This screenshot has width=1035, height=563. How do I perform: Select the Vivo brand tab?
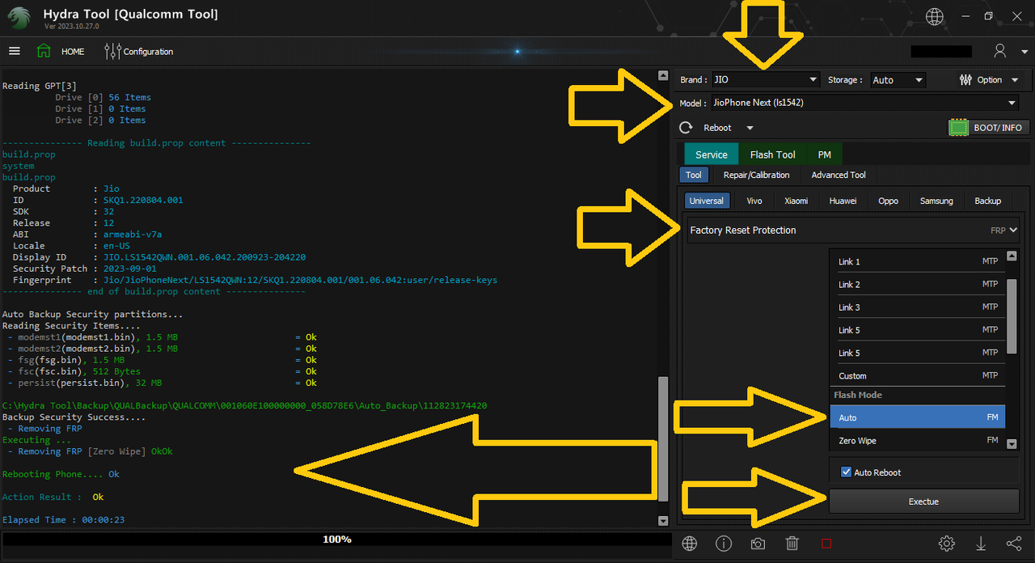(x=754, y=201)
